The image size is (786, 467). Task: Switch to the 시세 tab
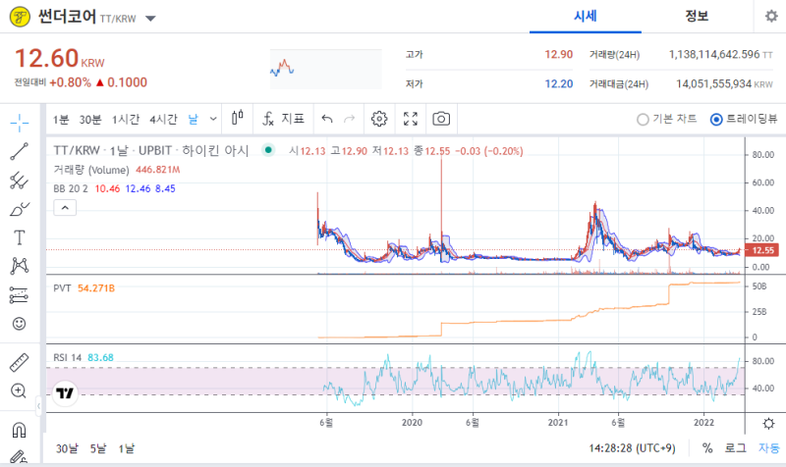[x=585, y=16]
